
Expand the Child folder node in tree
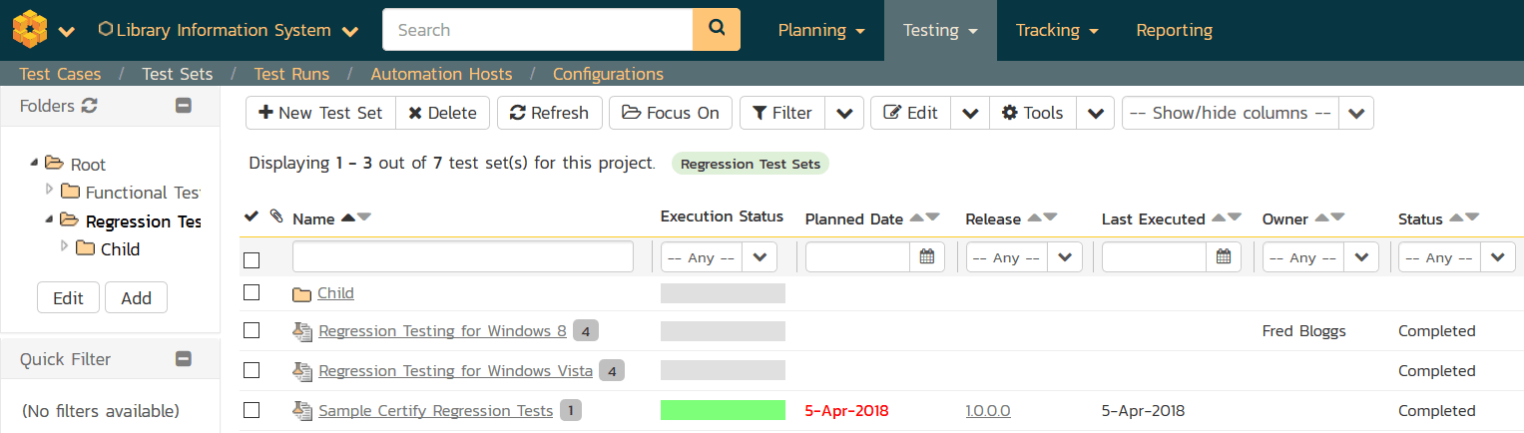(x=65, y=246)
